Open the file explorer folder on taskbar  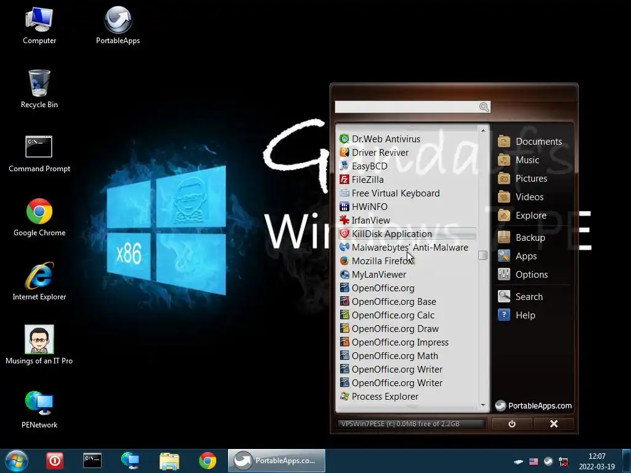[x=169, y=461]
